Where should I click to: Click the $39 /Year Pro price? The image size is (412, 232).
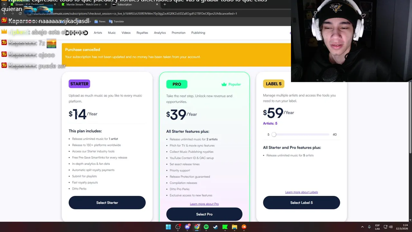(182, 114)
